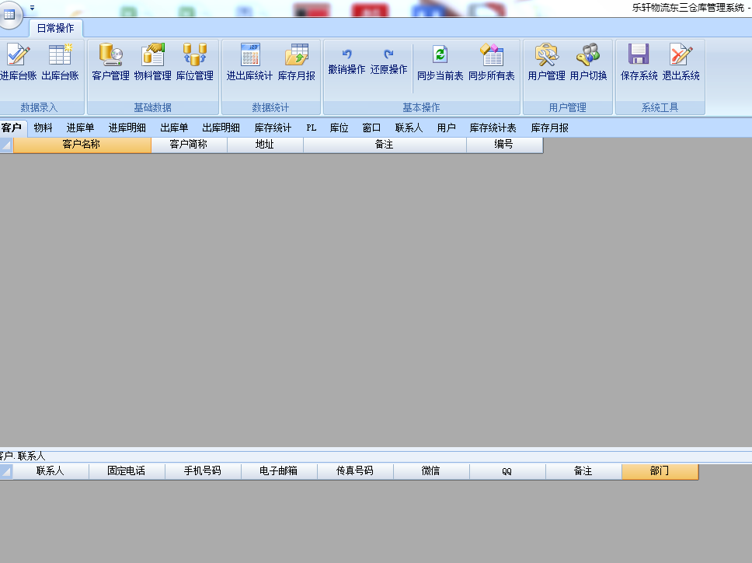Switch to the 进库明细 sheet tab
Image resolution: width=752 pixels, height=563 pixels.
pyautogui.click(x=127, y=128)
